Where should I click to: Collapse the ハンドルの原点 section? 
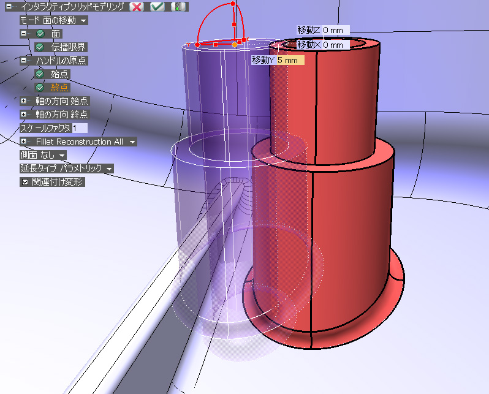tap(23, 61)
